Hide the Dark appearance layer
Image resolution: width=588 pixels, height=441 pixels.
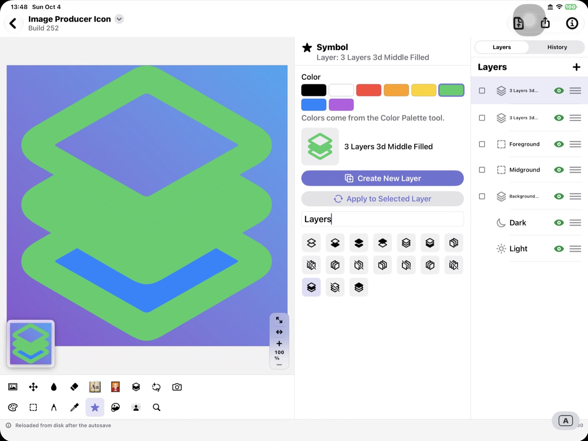(559, 223)
